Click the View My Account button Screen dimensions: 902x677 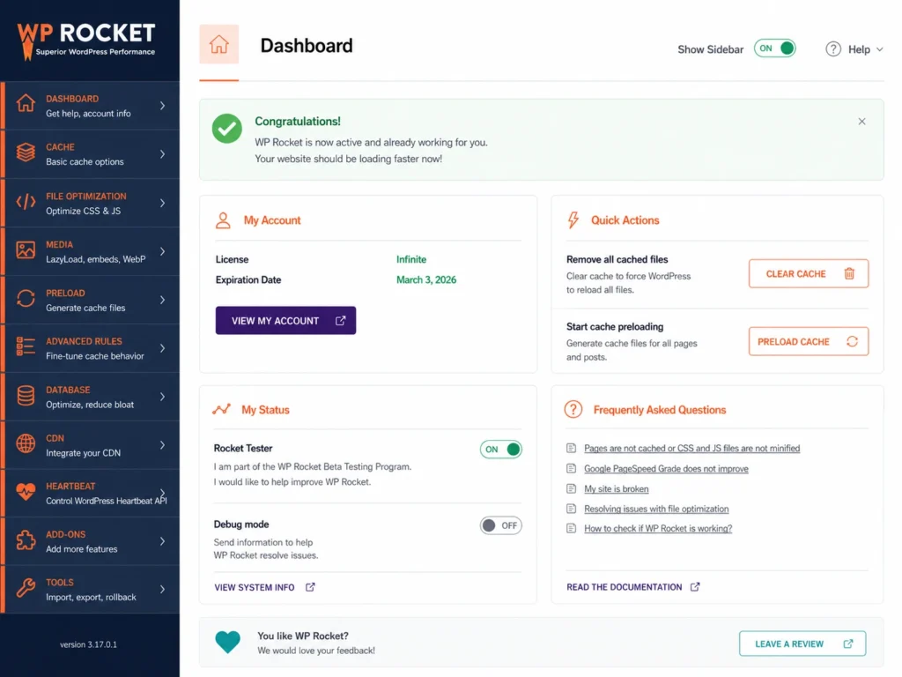pyautogui.click(x=285, y=321)
